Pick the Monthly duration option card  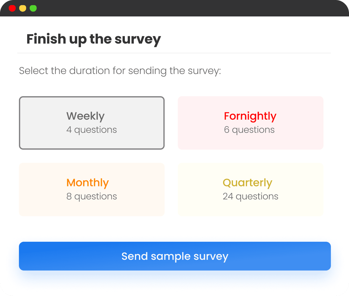92,189
